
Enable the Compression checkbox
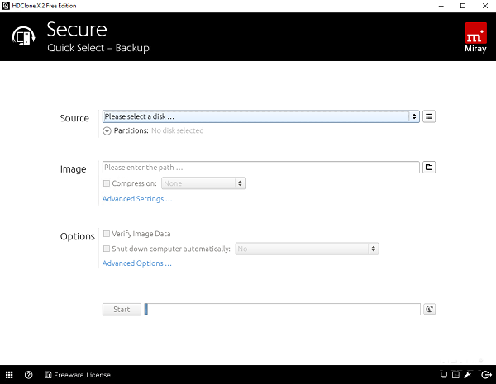[107, 183]
